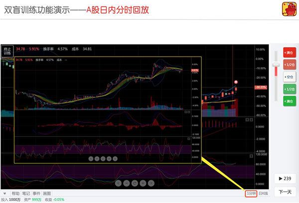
Task: Go to next day with 下一天
Action: pyautogui.click(x=284, y=192)
